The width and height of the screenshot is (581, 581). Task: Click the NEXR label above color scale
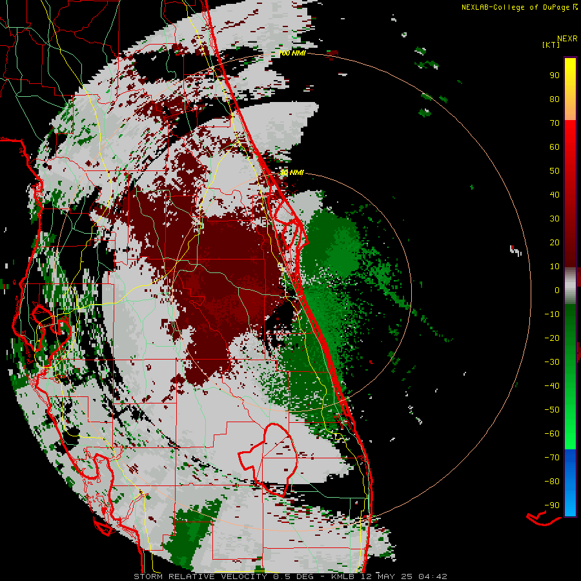tap(567, 39)
